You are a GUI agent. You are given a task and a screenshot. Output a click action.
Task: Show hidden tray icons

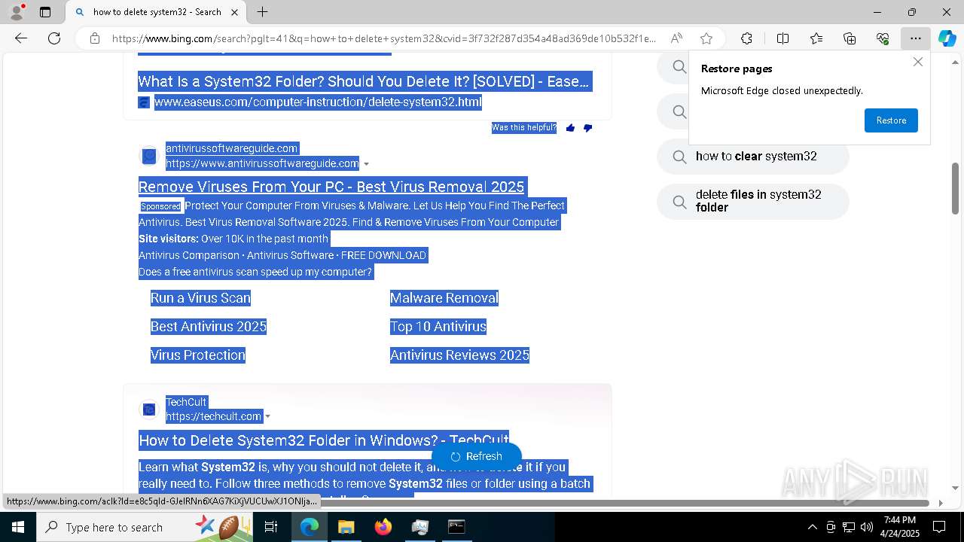812,527
